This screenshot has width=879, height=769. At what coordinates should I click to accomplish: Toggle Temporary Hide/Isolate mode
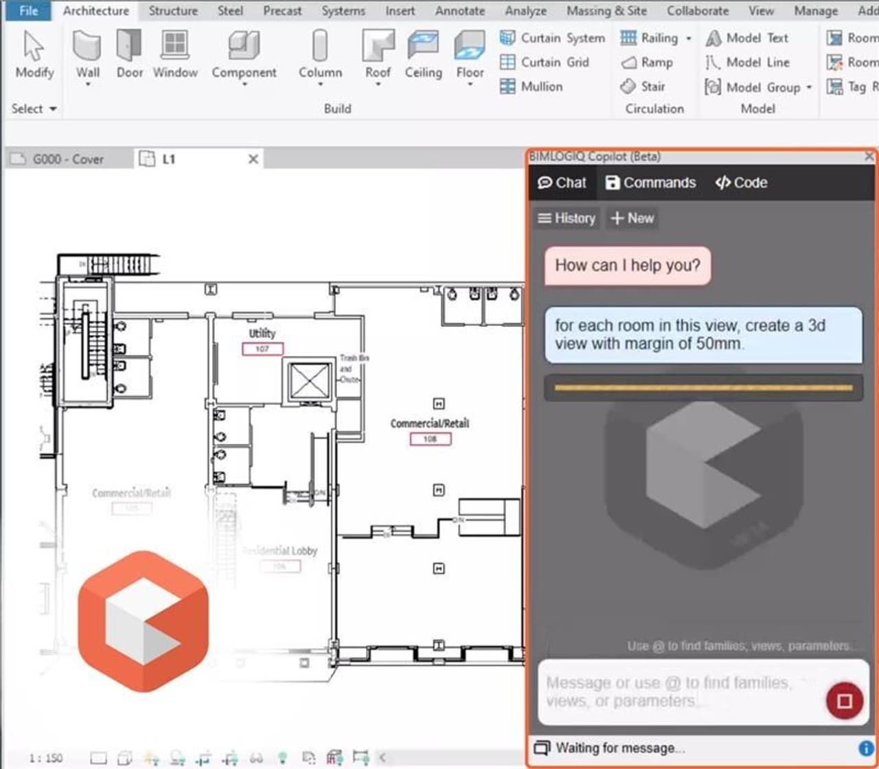pyautogui.click(x=255, y=757)
